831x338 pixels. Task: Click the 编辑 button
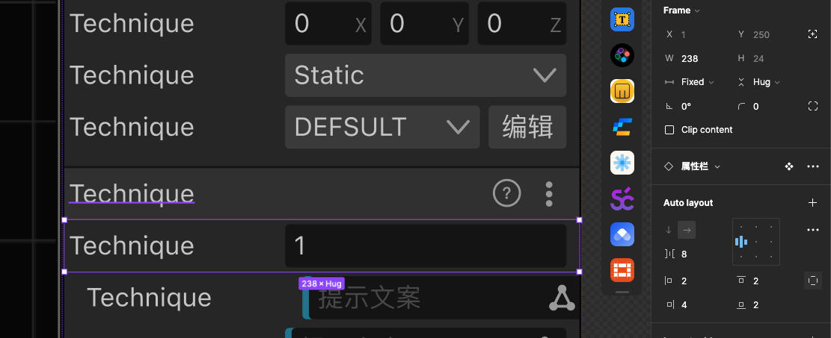pos(527,127)
